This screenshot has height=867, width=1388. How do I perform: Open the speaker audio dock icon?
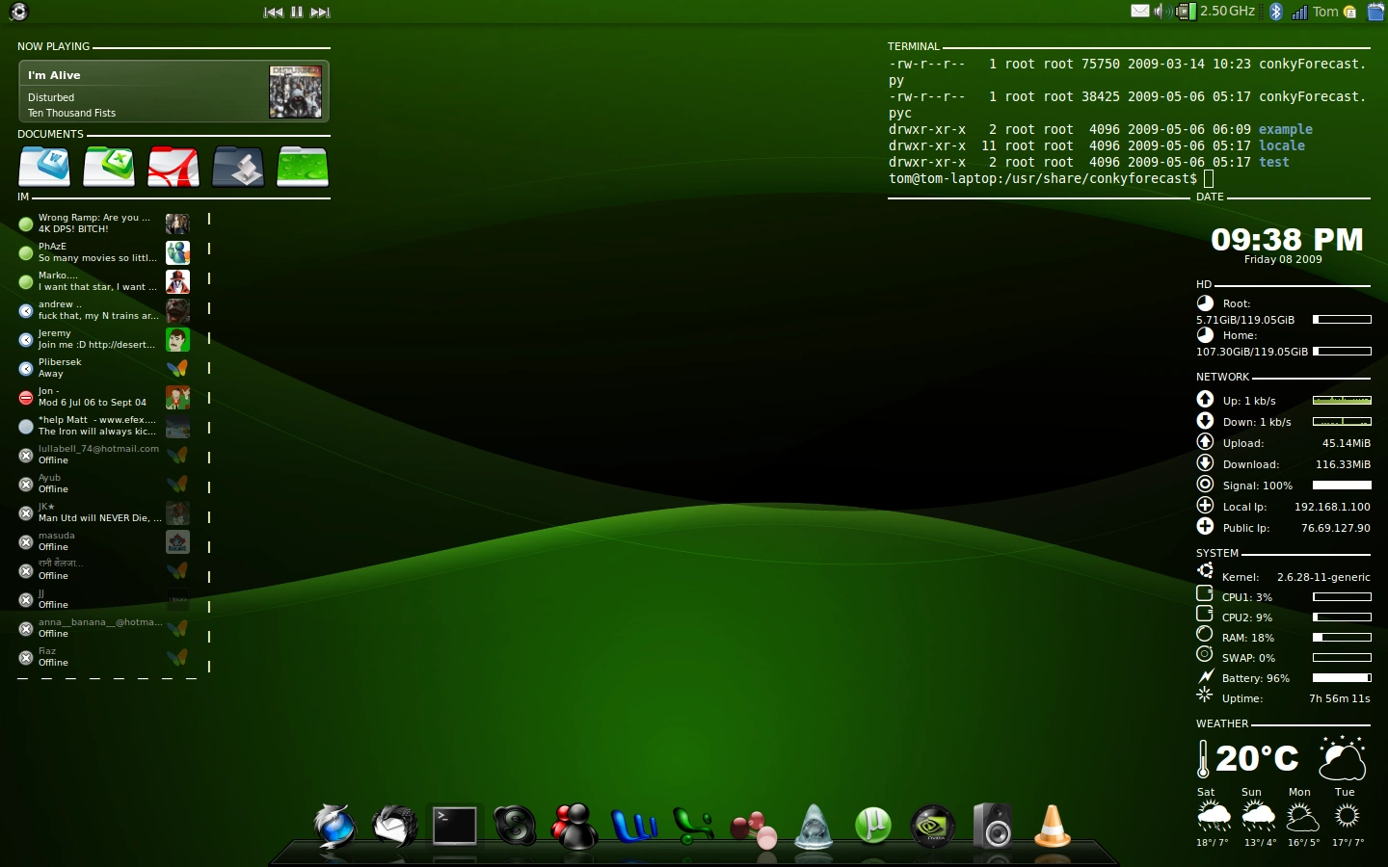(993, 826)
